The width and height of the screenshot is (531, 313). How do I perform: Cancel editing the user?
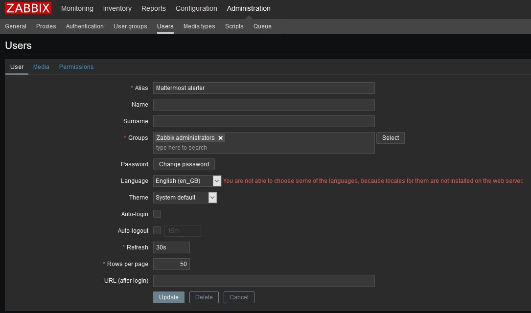pyautogui.click(x=239, y=297)
